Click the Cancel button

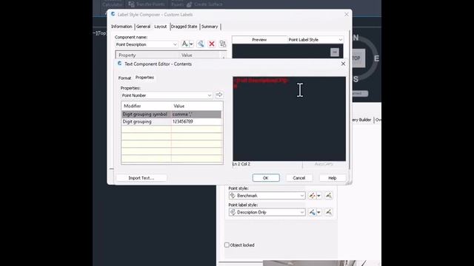[x=299, y=178]
